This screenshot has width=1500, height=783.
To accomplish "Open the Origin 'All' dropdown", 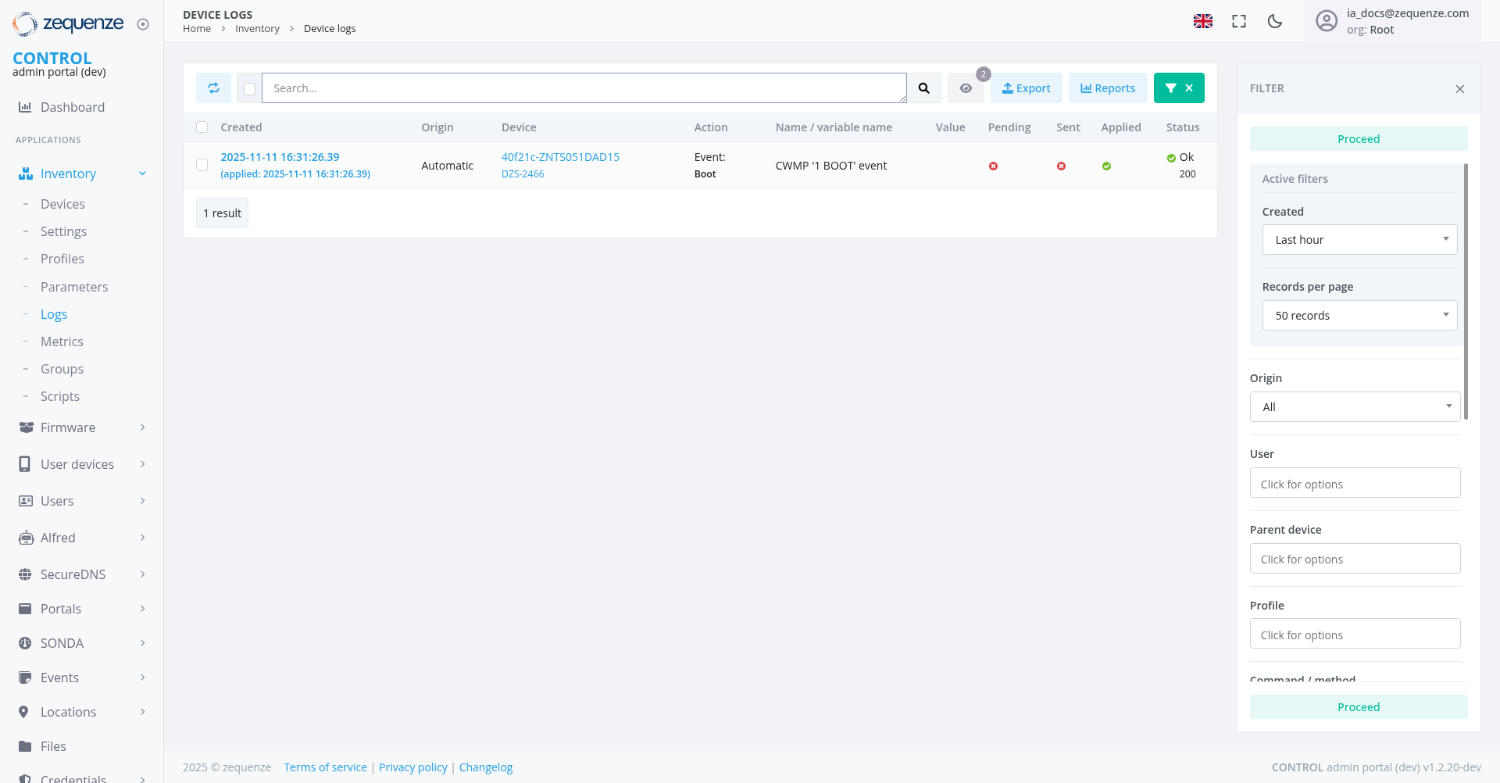I will [1355, 407].
